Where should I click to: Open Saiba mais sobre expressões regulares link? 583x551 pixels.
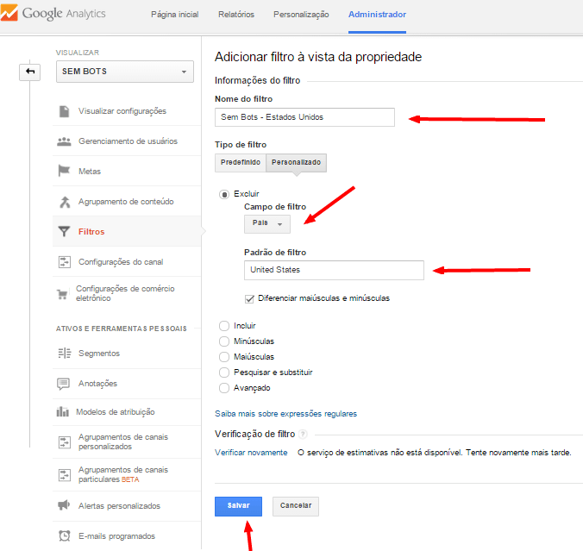pos(285,414)
